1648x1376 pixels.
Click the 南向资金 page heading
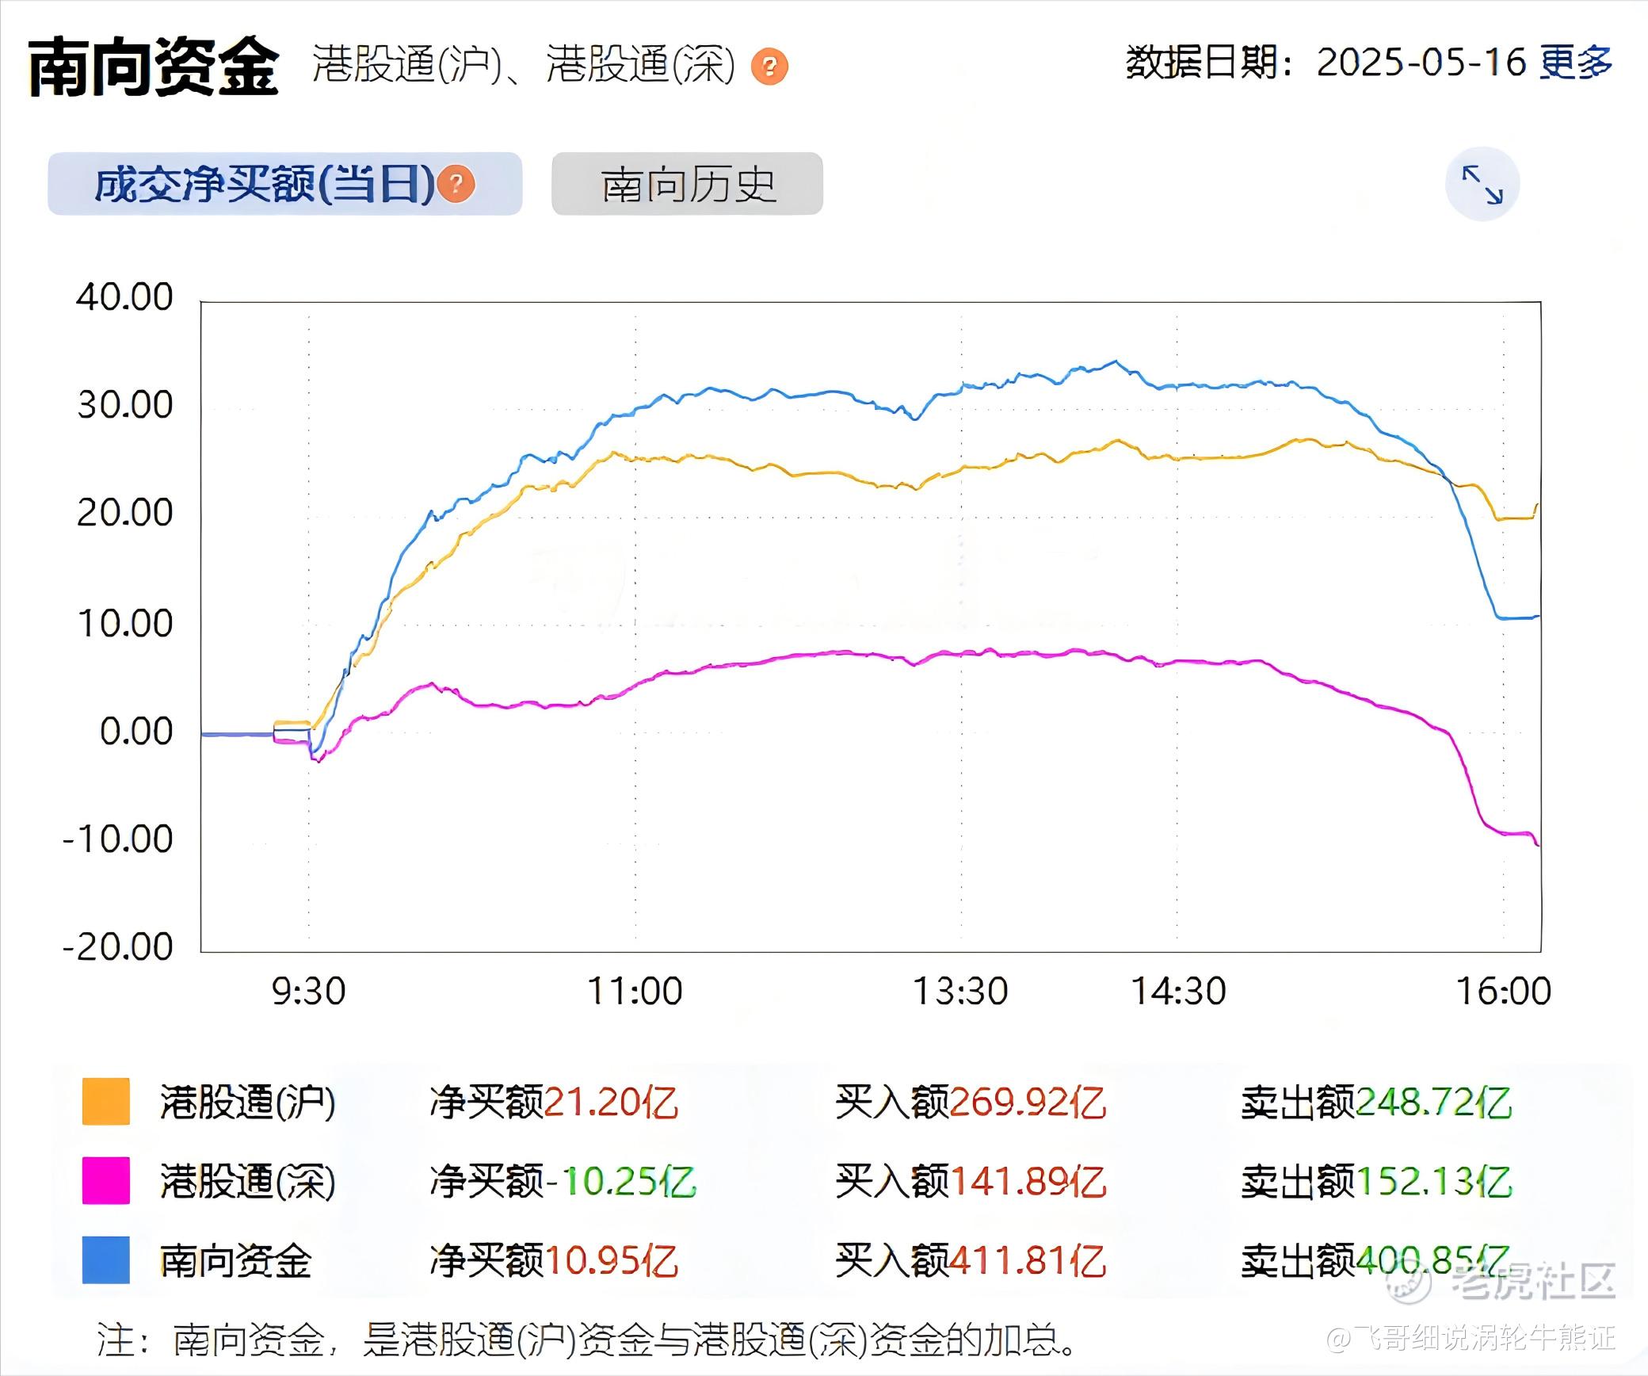(x=153, y=67)
